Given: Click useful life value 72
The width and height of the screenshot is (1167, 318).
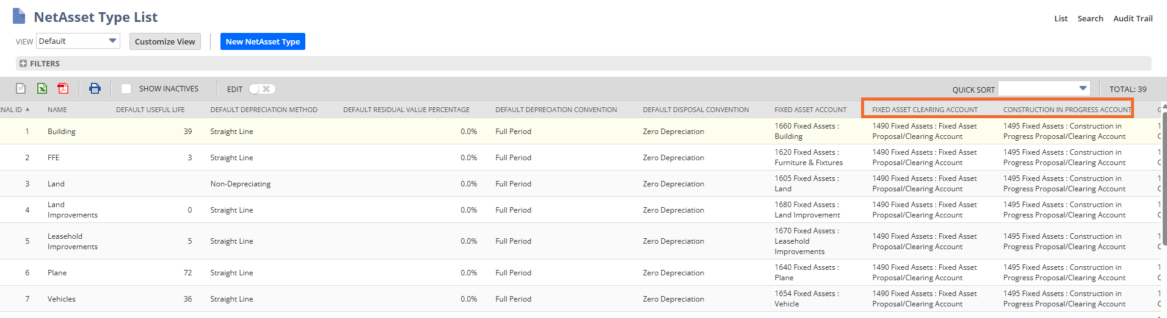Looking at the screenshot, I should (187, 273).
